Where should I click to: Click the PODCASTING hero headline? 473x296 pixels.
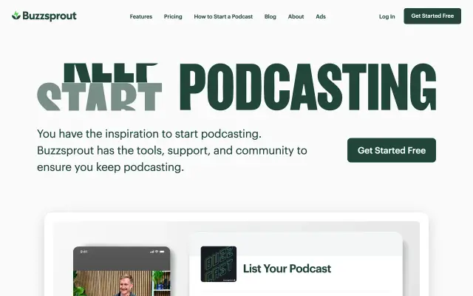(x=308, y=87)
